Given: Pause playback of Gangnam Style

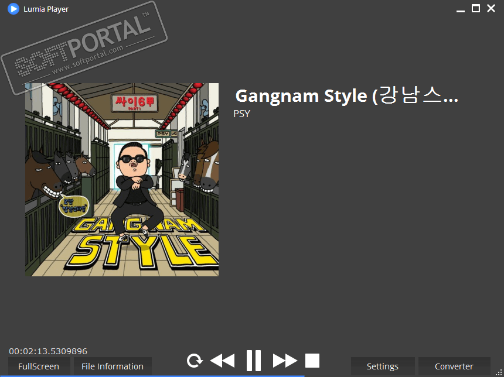Looking at the screenshot, I should tap(254, 360).
